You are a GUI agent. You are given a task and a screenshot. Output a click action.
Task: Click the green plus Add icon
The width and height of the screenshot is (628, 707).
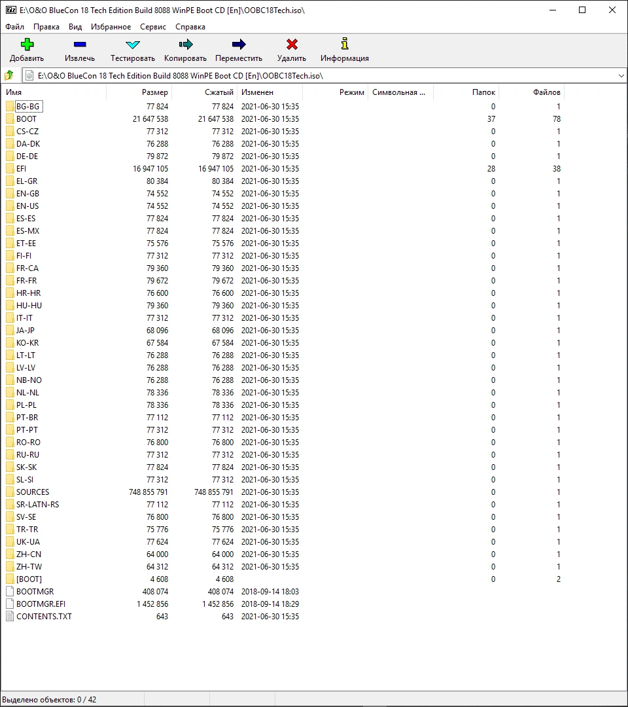pyautogui.click(x=27, y=45)
